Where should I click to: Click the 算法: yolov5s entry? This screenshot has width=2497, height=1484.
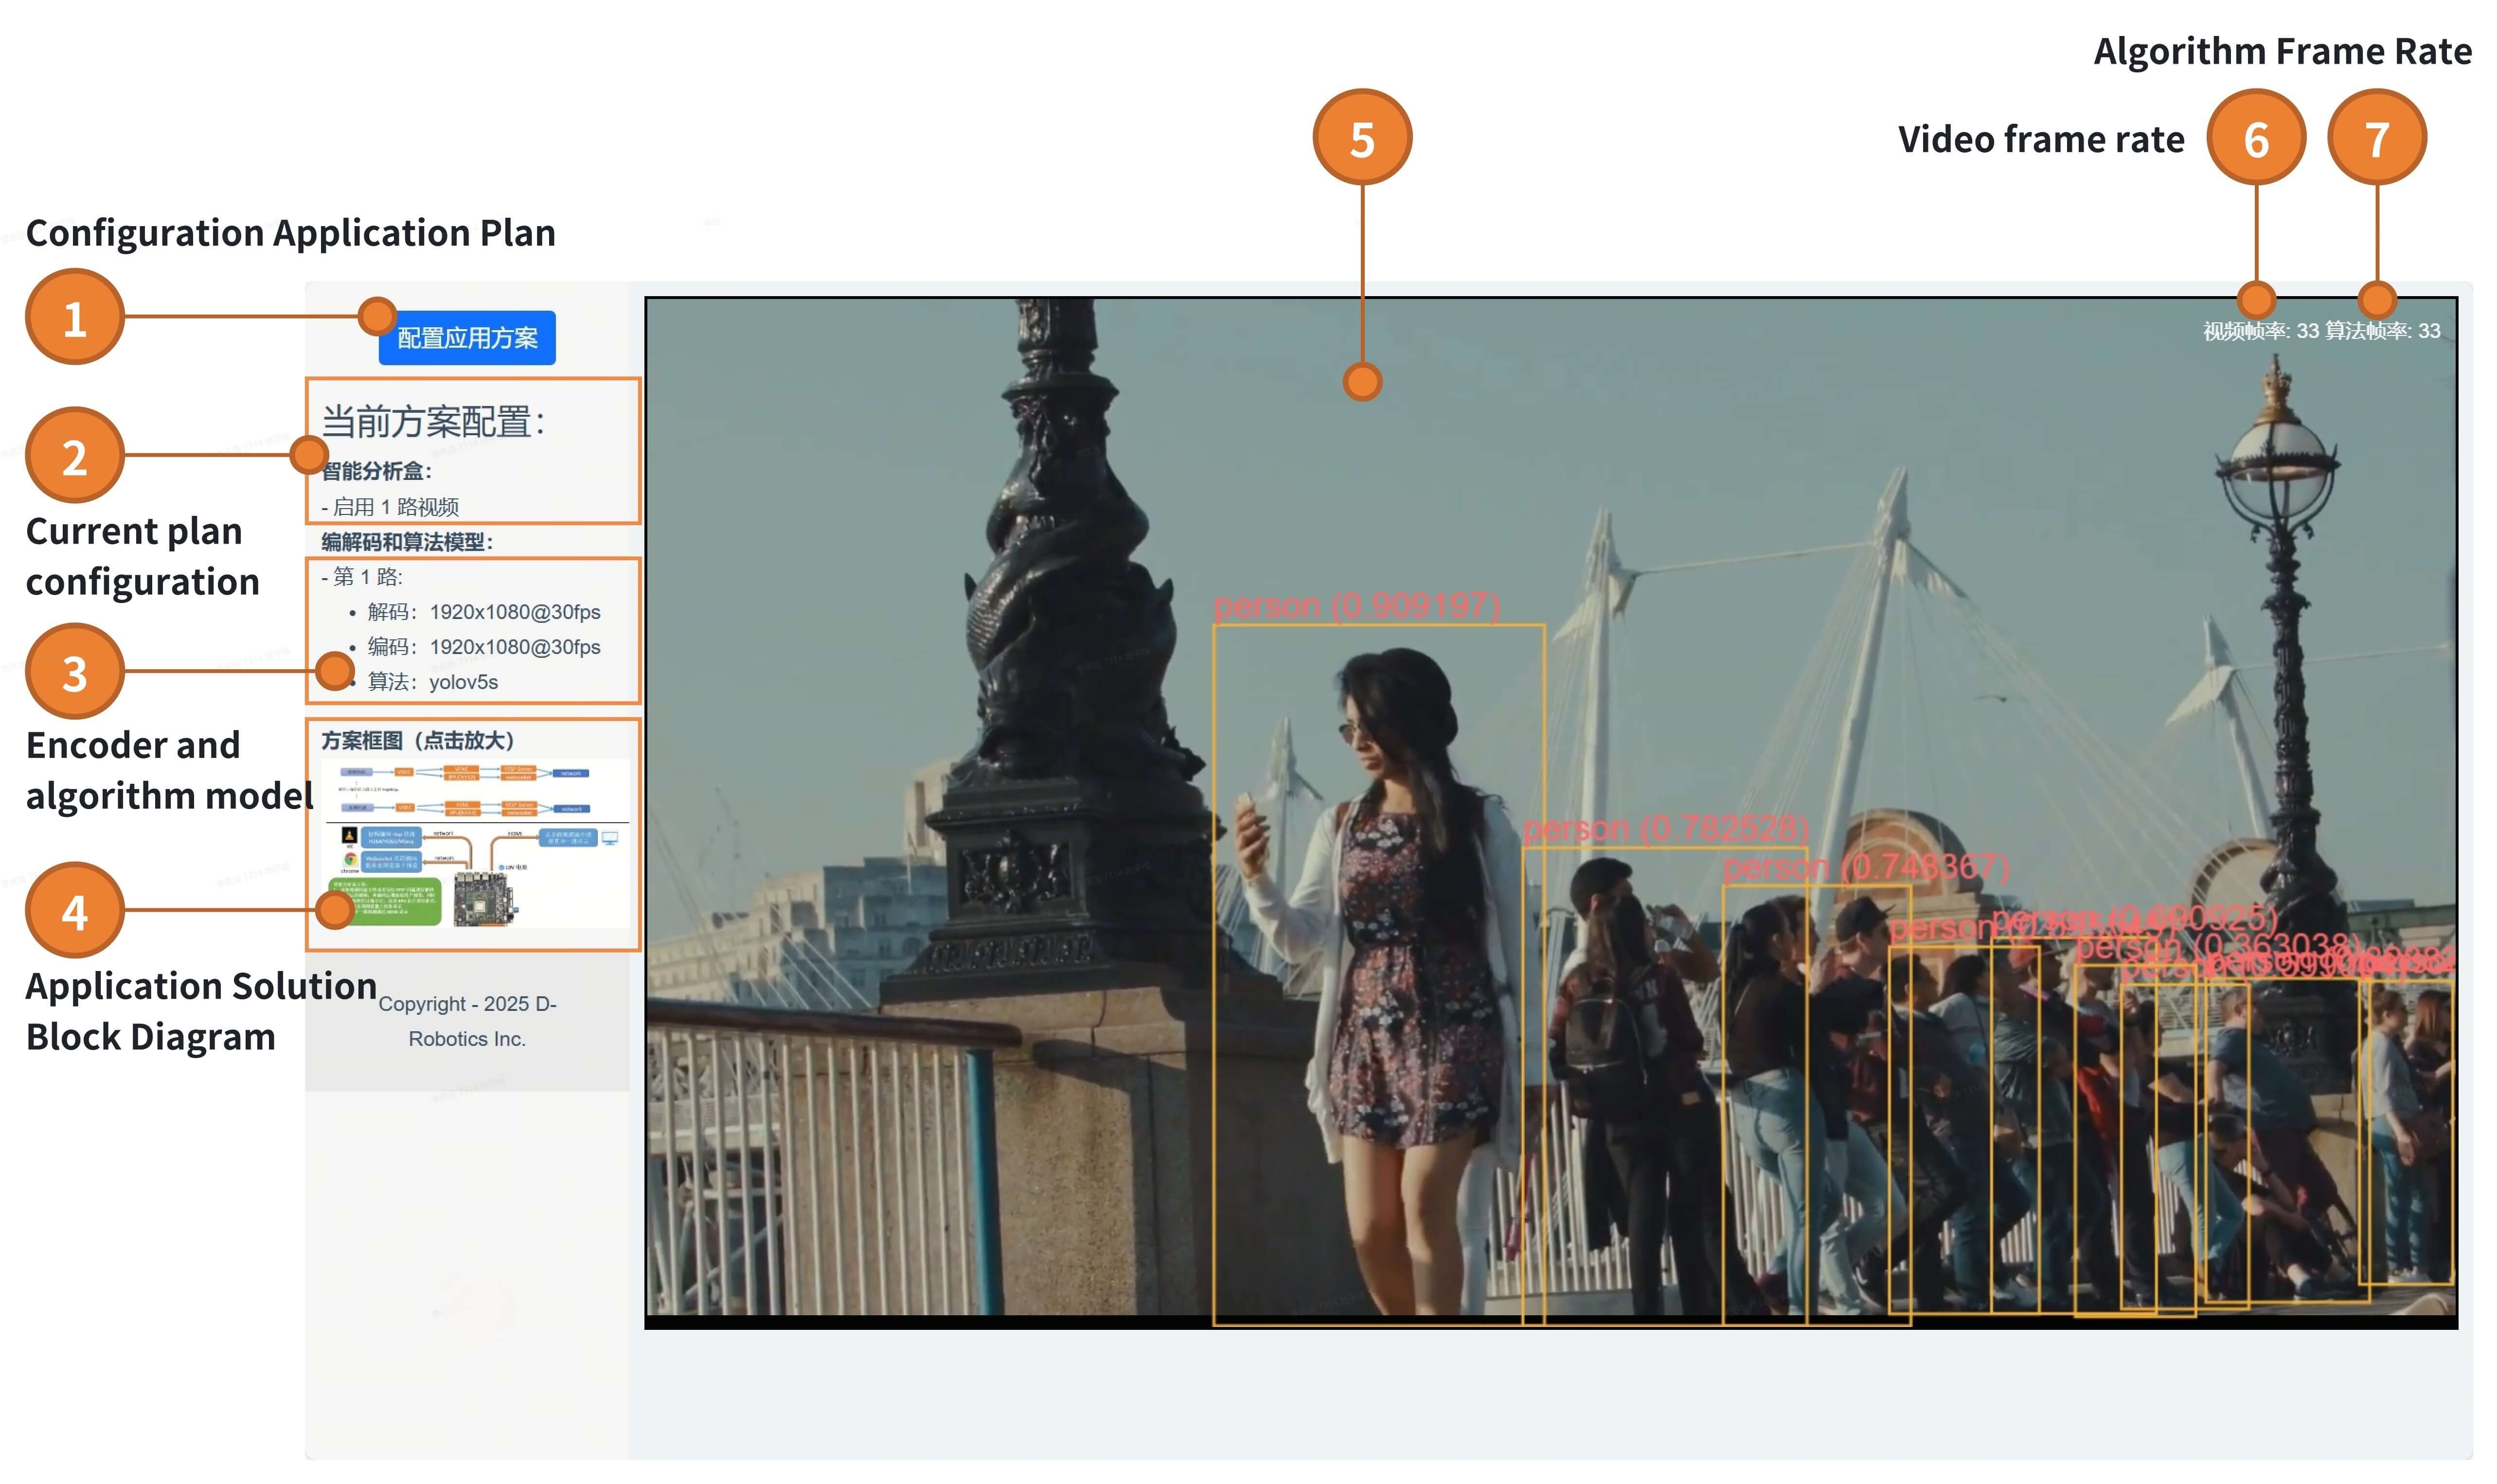pos(433,682)
